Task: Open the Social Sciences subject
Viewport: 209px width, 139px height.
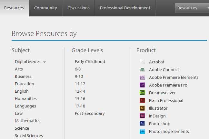Action: tap(29, 135)
